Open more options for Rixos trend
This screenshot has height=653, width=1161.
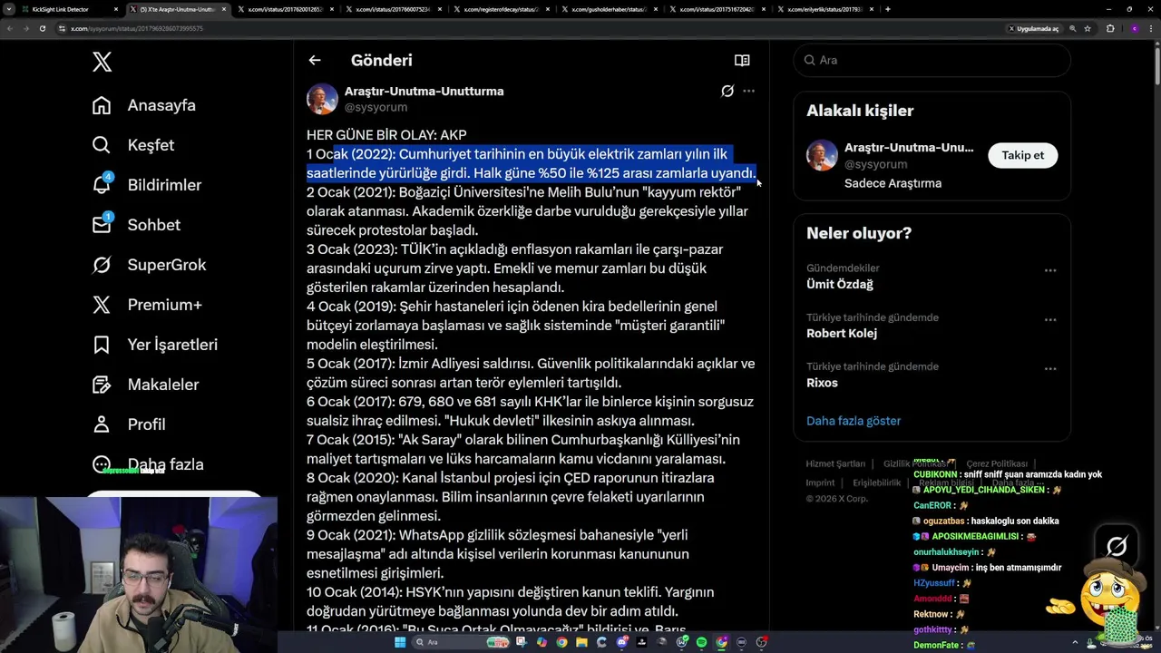pyautogui.click(x=1049, y=368)
